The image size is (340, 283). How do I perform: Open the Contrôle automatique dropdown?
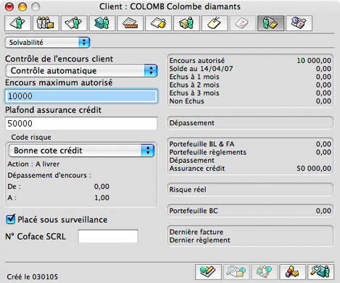click(x=81, y=71)
